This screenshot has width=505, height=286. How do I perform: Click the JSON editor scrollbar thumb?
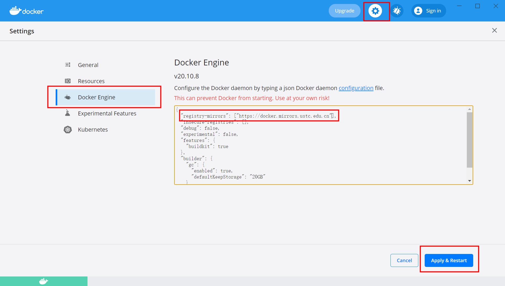tap(469, 140)
